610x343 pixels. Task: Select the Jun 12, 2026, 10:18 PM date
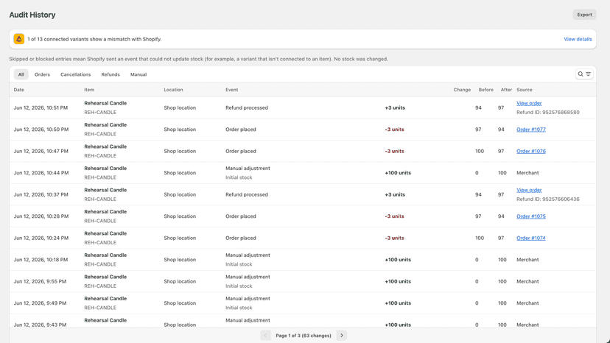point(41,260)
